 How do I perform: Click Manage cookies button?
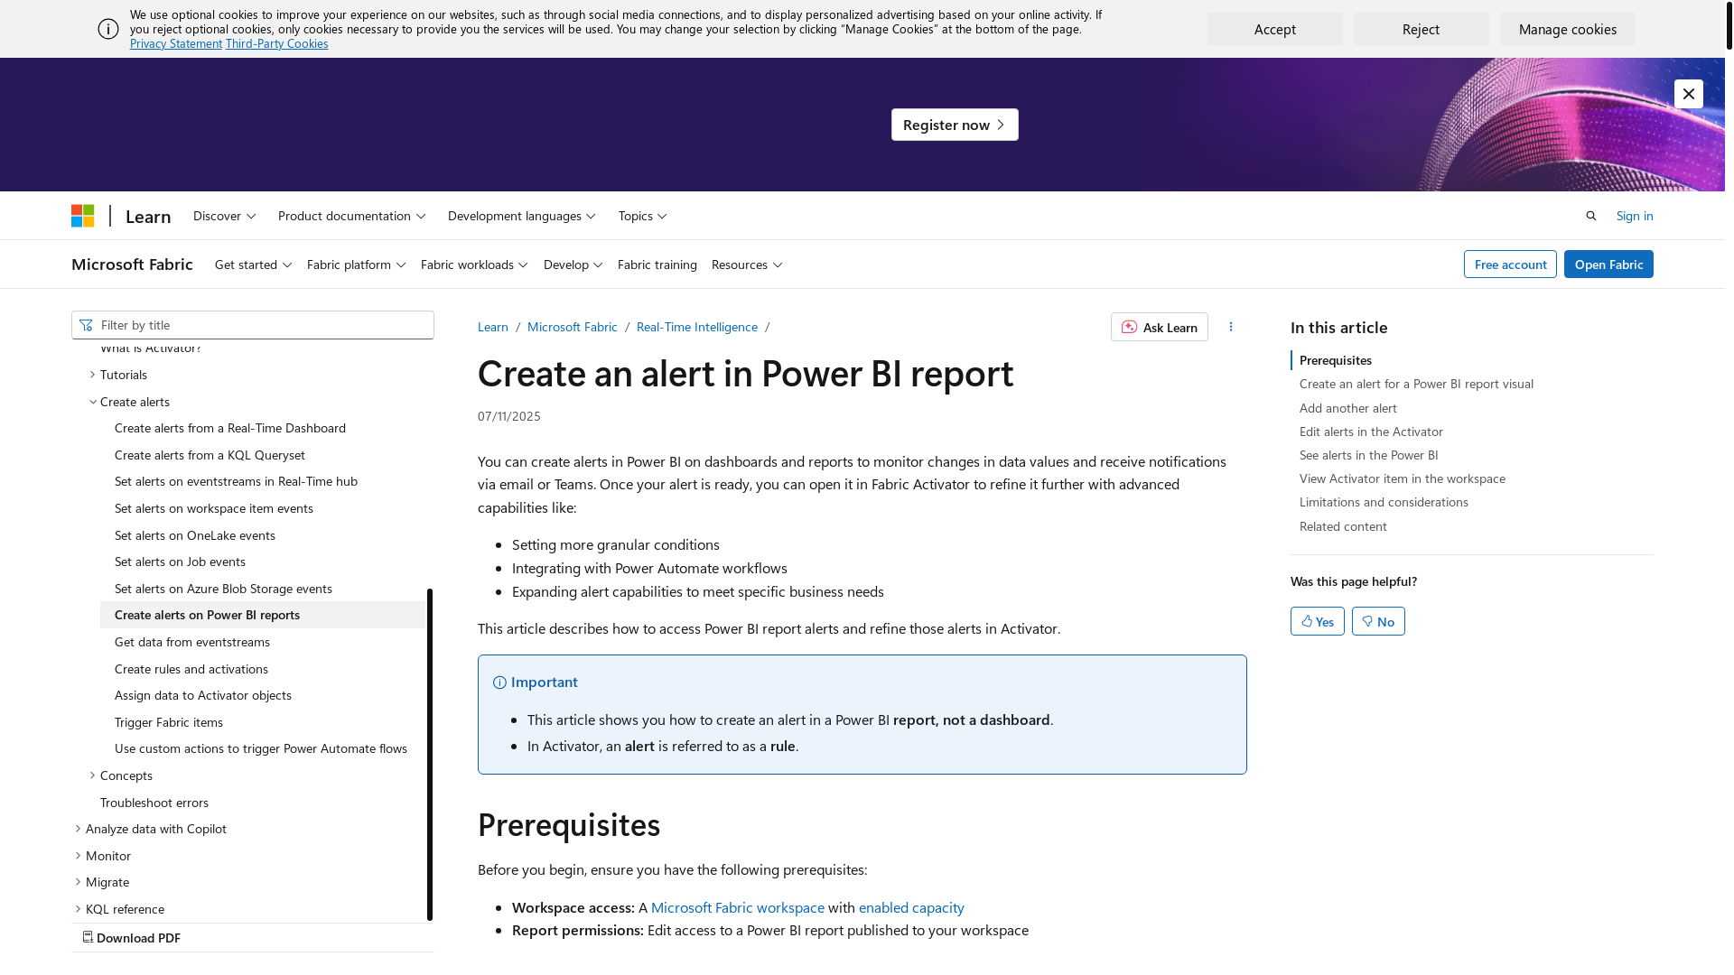[x=1568, y=29]
